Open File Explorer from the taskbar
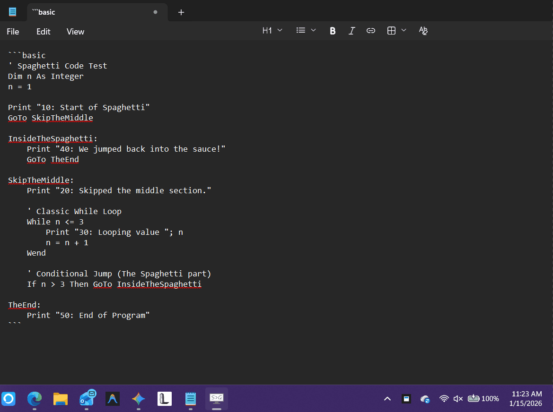Viewport: 553px width, 412px height. [60, 399]
